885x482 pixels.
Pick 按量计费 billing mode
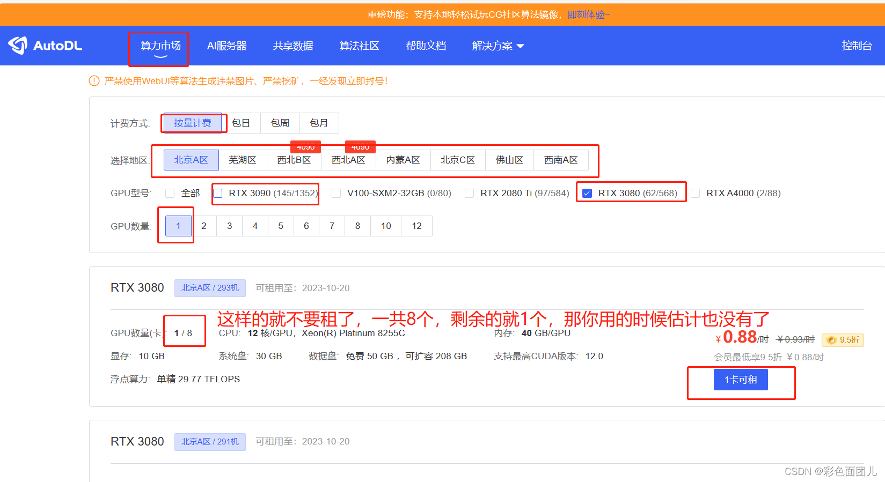[192, 123]
